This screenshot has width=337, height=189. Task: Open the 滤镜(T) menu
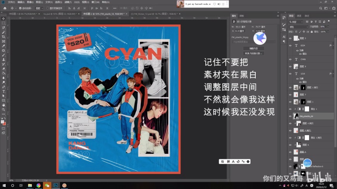[68, 2]
